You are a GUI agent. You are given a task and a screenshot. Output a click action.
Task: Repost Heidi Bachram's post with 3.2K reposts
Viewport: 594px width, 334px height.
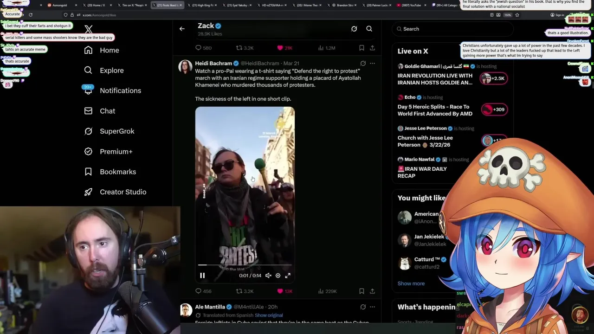tap(245, 291)
